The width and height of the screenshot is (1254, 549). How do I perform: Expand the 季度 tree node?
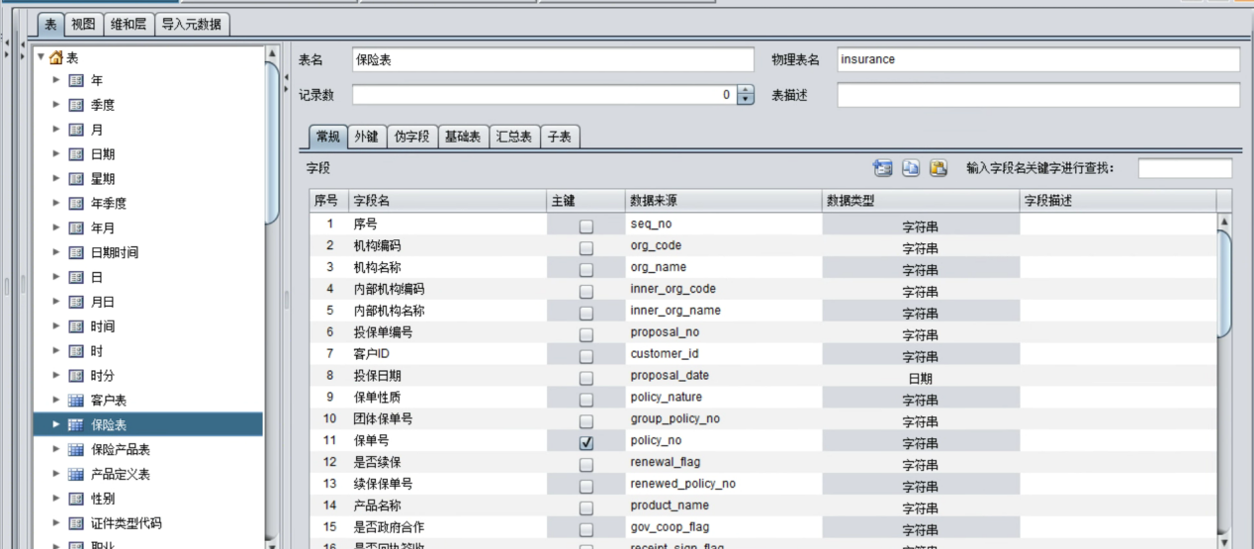click(56, 105)
